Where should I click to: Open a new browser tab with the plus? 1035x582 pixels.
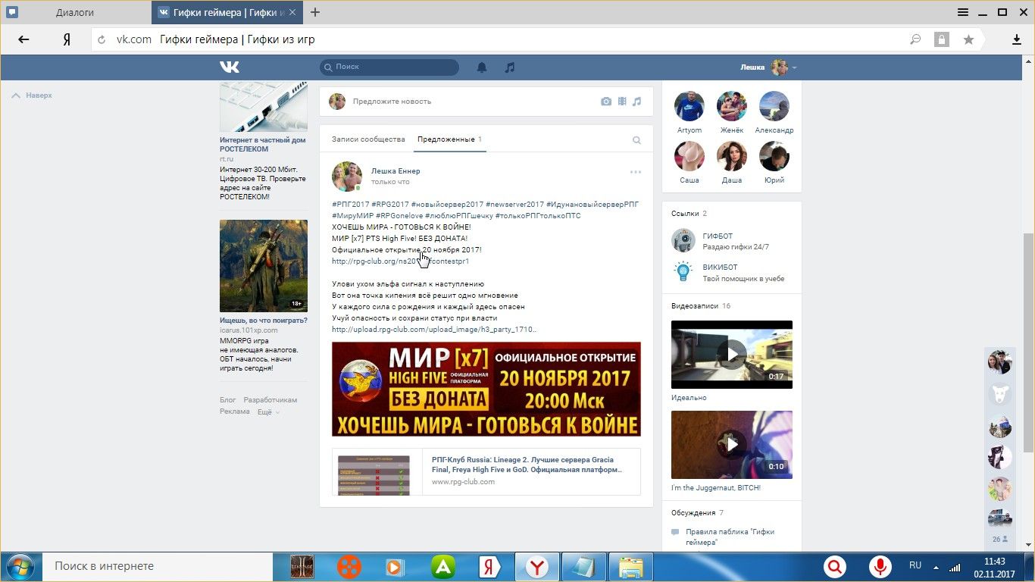click(x=315, y=12)
